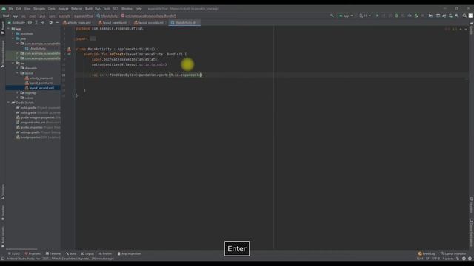Collapse the layout folder
Screen dimensions: 474x266
17,73
